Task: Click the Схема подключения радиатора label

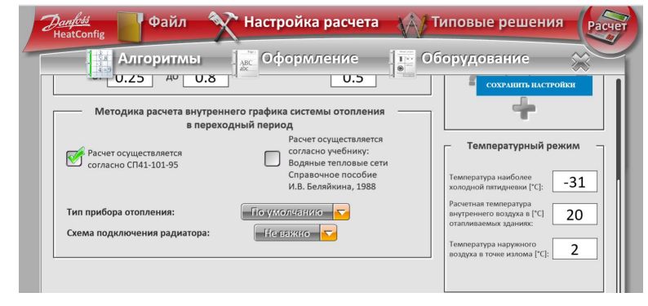Action: point(139,233)
